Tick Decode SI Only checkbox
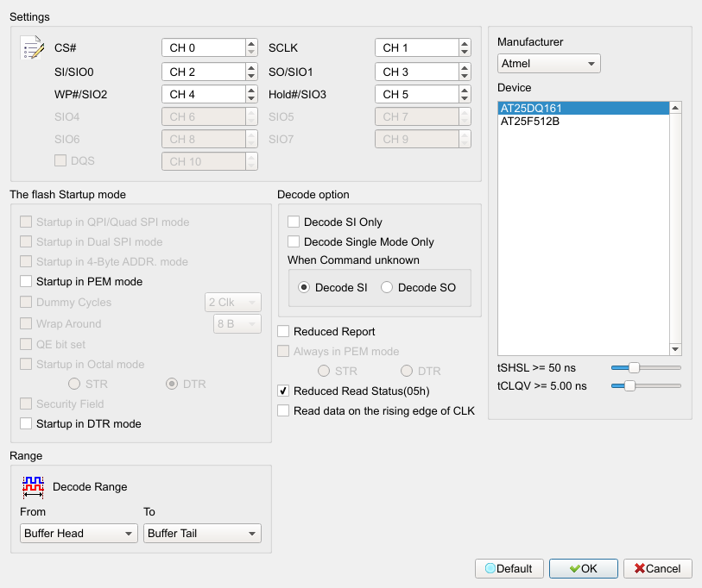Screen dimensions: 702x588 (x=294, y=222)
